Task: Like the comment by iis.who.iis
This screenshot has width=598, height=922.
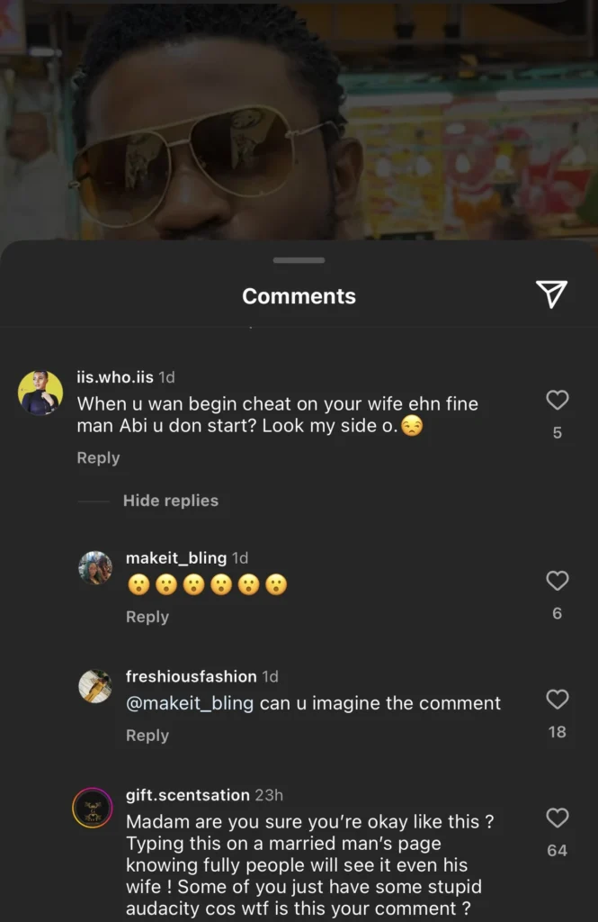Action: coord(557,401)
